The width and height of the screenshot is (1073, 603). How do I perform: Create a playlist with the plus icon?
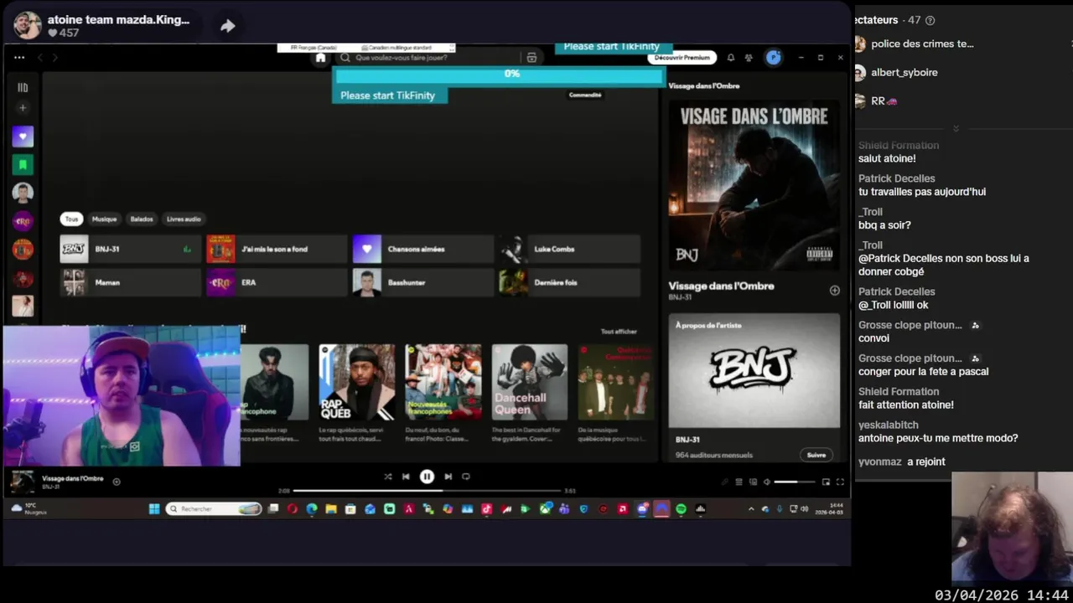[23, 108]
